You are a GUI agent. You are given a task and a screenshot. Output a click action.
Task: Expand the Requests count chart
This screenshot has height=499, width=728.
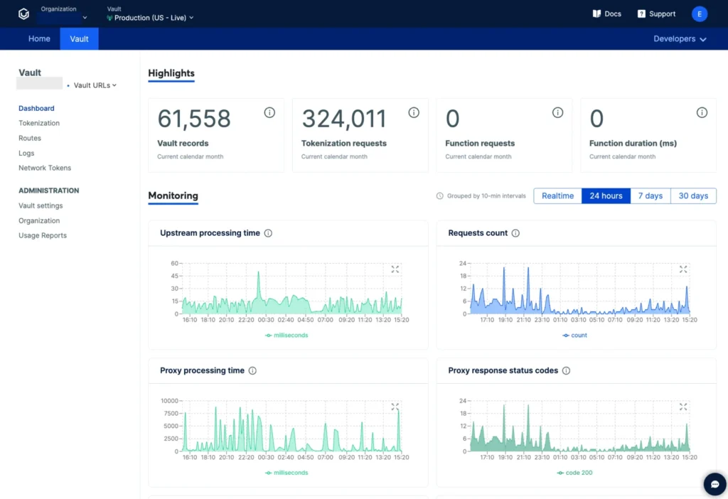pyautogui.click(x=683, y=269)
